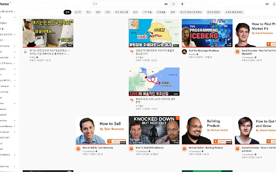
Task: Play the How to Find Product Market Fit thumbnail
Action: (255, 33)
